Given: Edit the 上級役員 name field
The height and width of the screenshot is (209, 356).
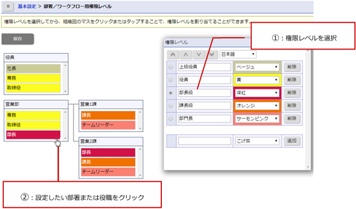Looking at the screenshot, I should click(x=204, y=67).
